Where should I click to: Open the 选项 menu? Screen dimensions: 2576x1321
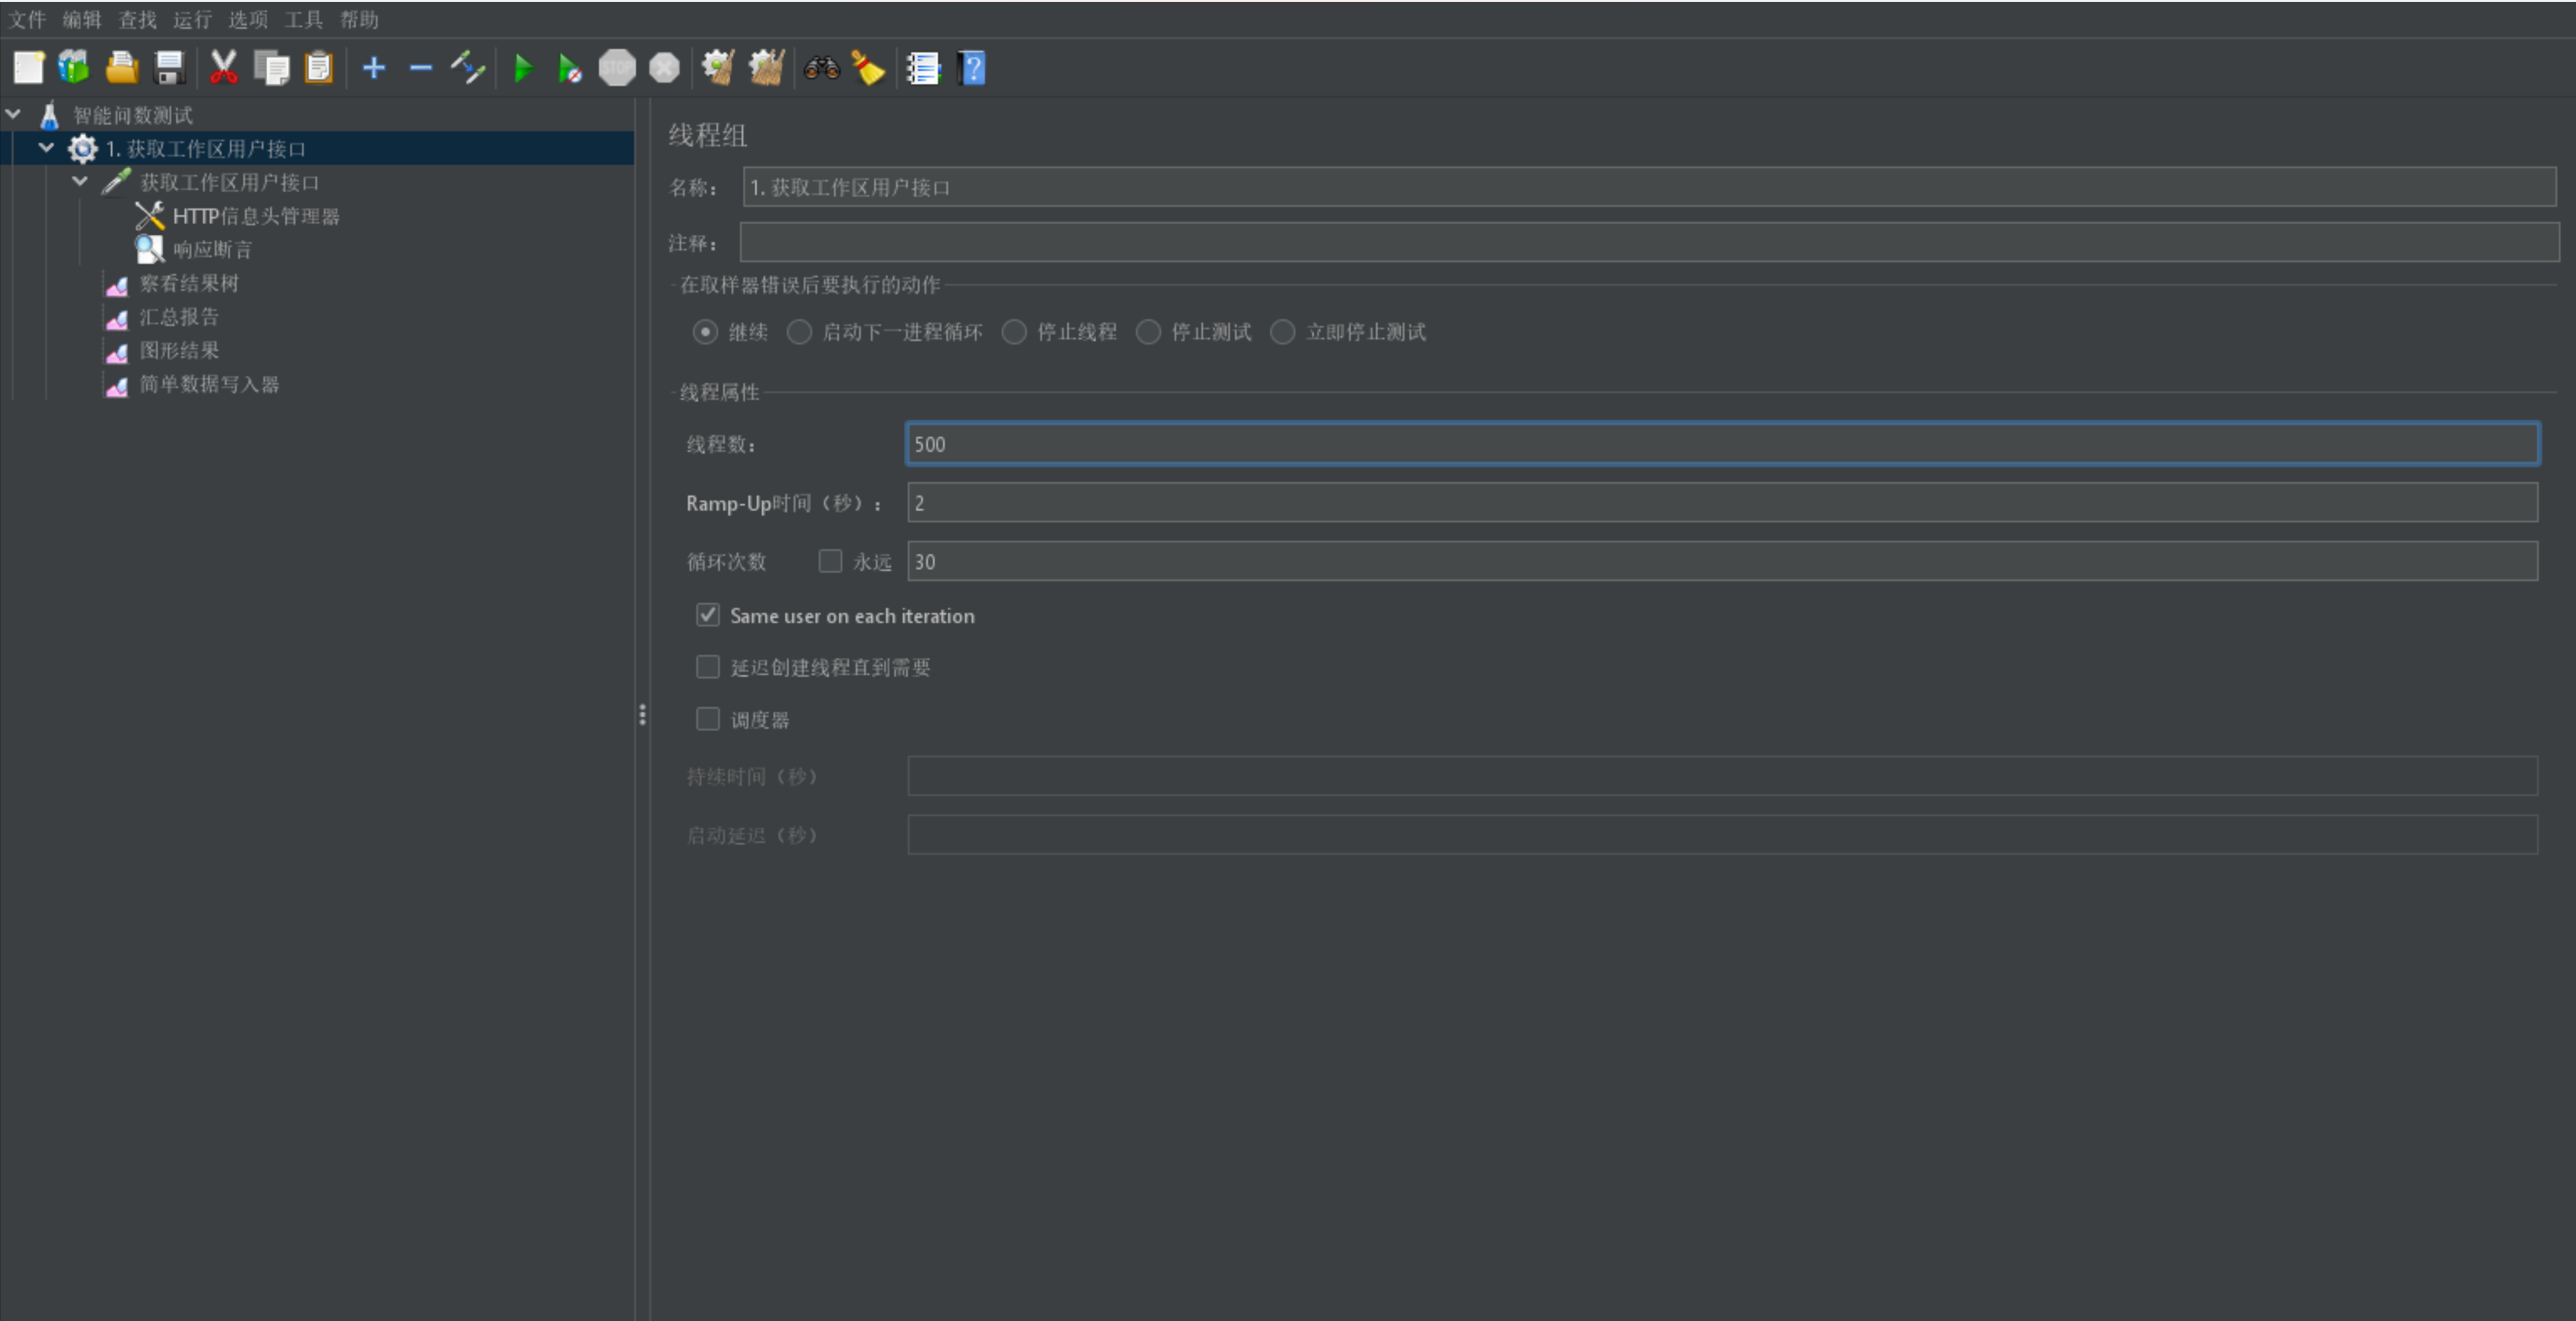[x=248, y=19]
